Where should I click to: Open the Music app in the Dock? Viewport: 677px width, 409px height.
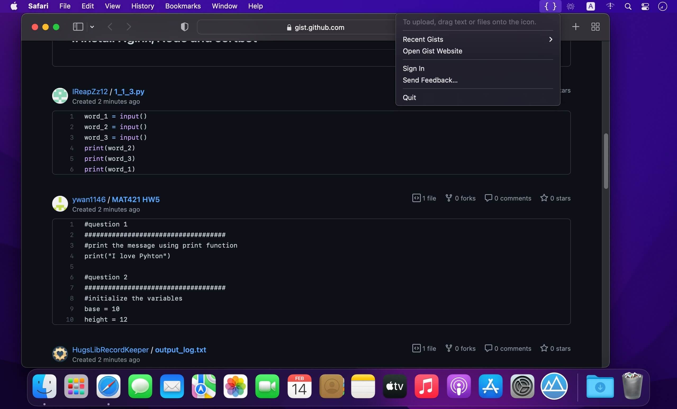coord(427,386)
